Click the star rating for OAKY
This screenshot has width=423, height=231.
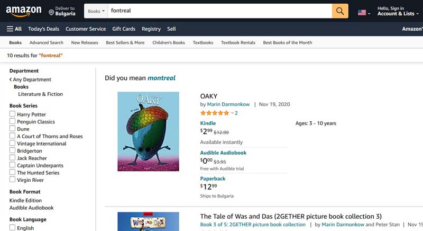(x=214, y=113)
